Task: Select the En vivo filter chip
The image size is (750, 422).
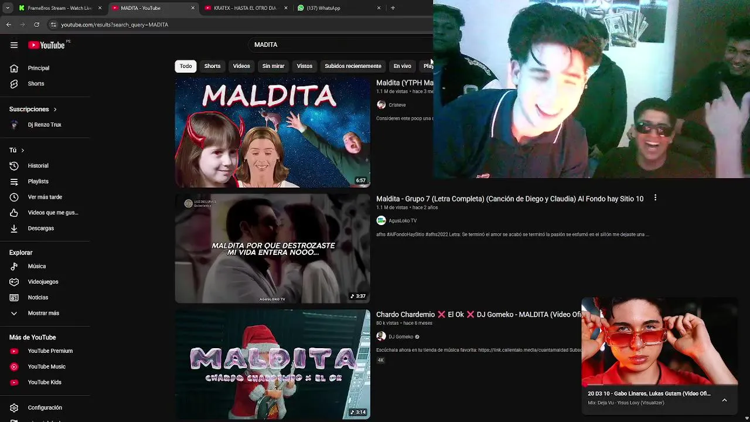Action: click(x=402, y=66)
